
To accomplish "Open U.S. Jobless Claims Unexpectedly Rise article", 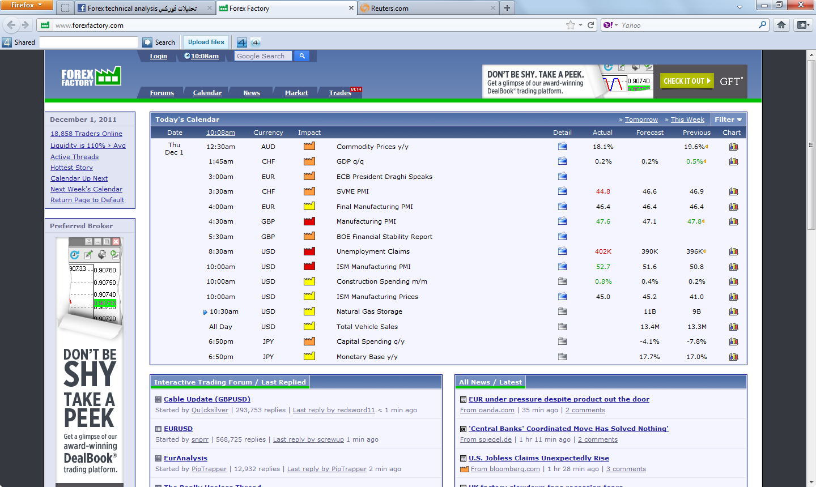I will tap(539, 458).
